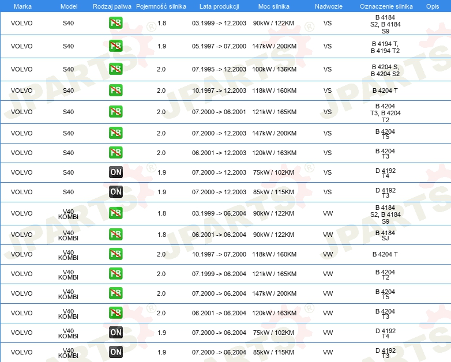Click the Lata produkcji column header
The image size is (451, 362).
tap(219, 6)
